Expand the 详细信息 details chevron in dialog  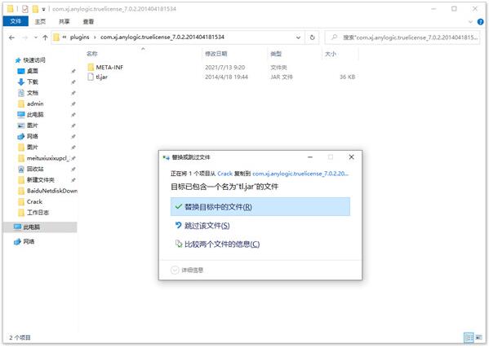(x=175, y=270)
